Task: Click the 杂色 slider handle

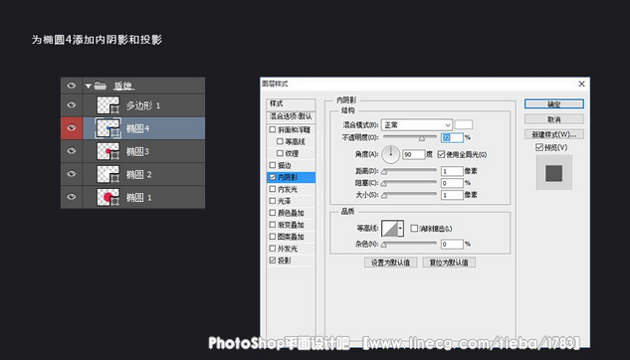Action: [x=384, y=245]
